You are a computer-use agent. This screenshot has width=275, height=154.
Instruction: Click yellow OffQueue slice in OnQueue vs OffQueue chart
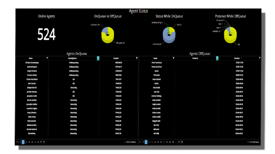[108, 39]
